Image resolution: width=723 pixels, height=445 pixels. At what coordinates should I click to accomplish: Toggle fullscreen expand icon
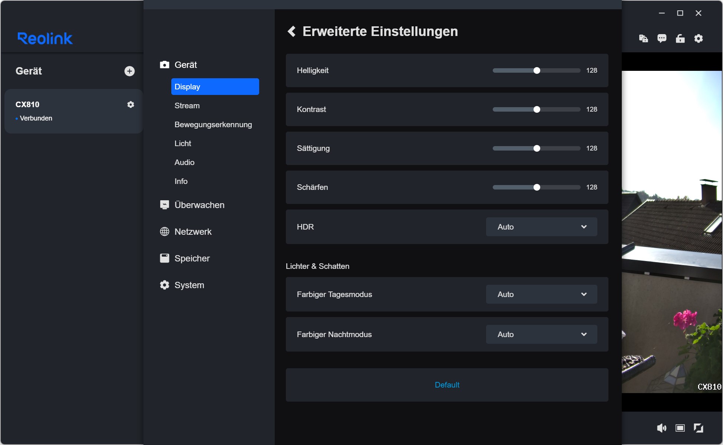699,428
